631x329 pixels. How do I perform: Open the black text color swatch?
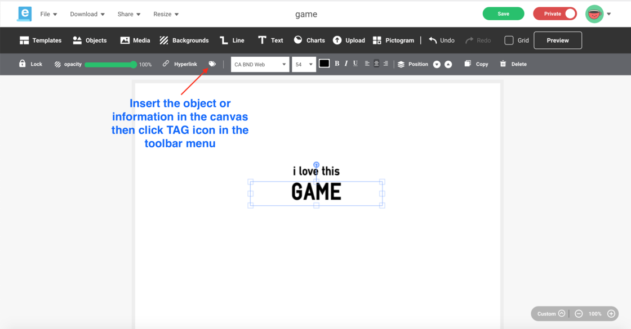[x=324, y=64]
